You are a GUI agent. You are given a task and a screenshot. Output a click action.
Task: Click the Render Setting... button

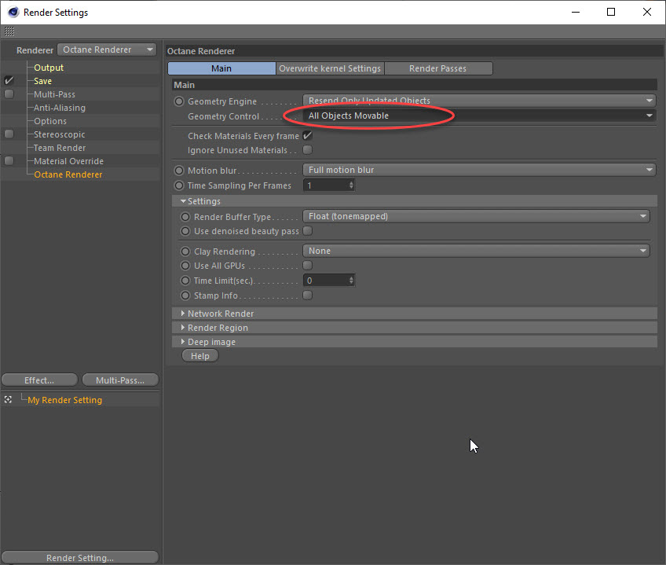[80, 557]
